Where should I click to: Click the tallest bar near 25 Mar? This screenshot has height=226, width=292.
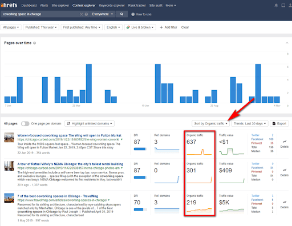89,83
